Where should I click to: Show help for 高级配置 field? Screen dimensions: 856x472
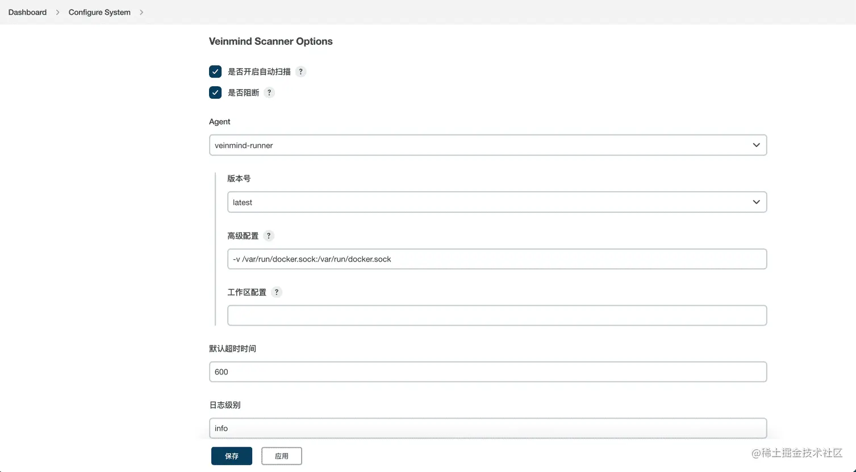pos(269,235)
